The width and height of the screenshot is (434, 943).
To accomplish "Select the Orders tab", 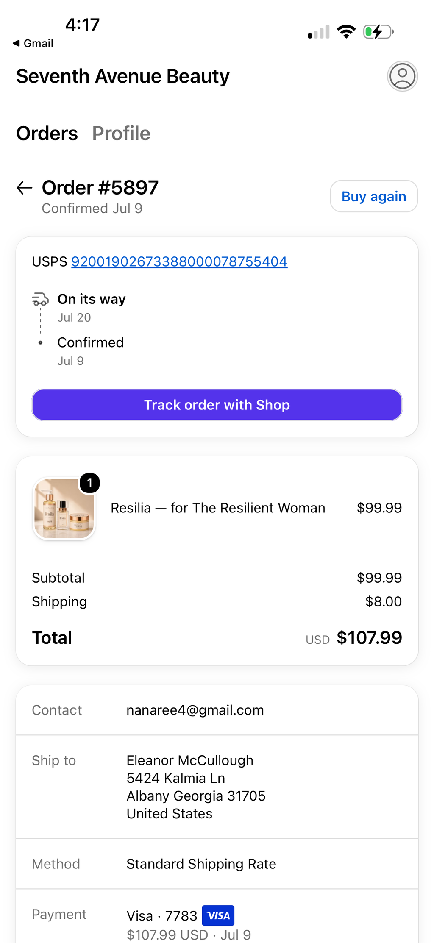I will coord(47,134).
